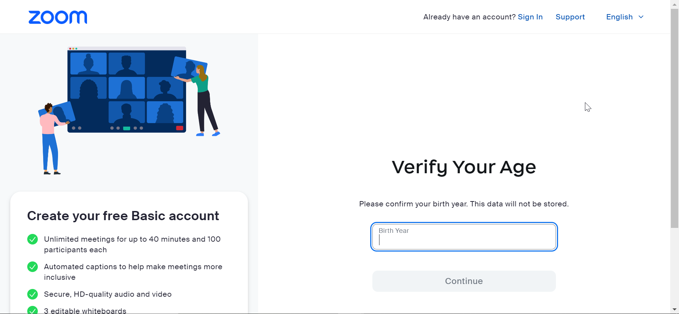Click the checkmark beside secure HD-quality audio
This screenshot has height=314, width=679.
pyautogui.click(x=32, y=294)
